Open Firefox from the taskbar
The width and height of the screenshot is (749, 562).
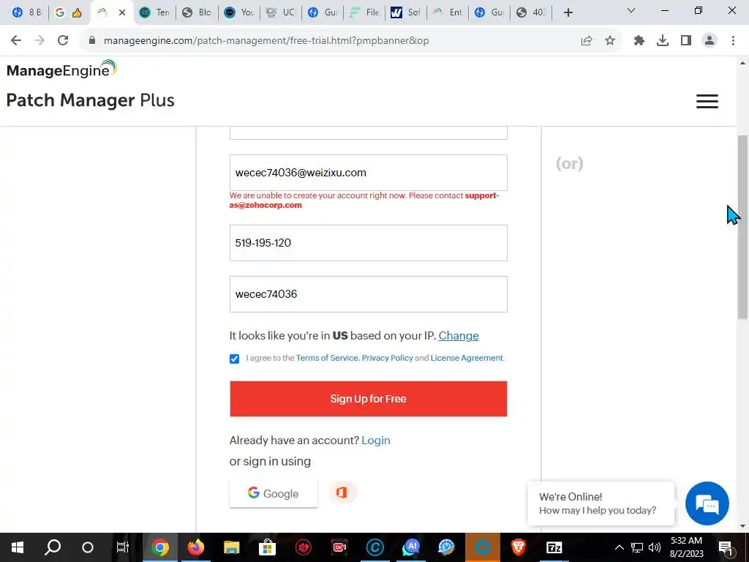click(195, 547)
